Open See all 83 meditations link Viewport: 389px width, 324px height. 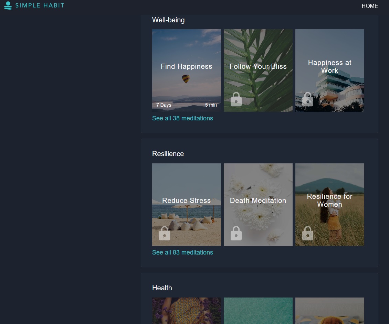[182, 252]
